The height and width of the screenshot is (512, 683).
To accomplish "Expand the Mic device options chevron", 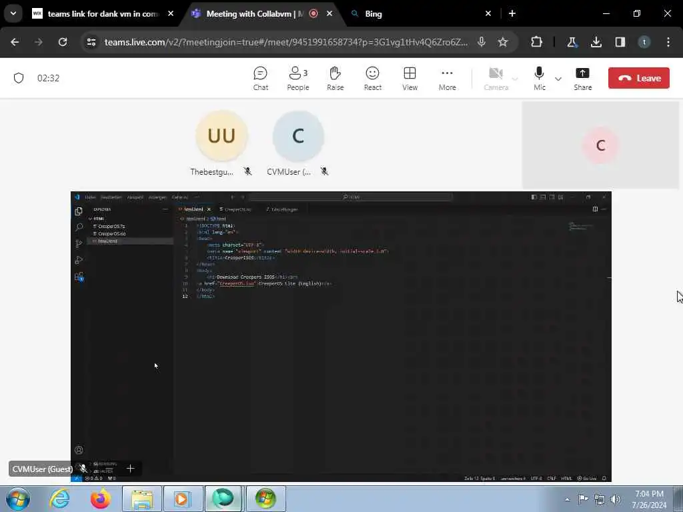I will pos(558,79).
